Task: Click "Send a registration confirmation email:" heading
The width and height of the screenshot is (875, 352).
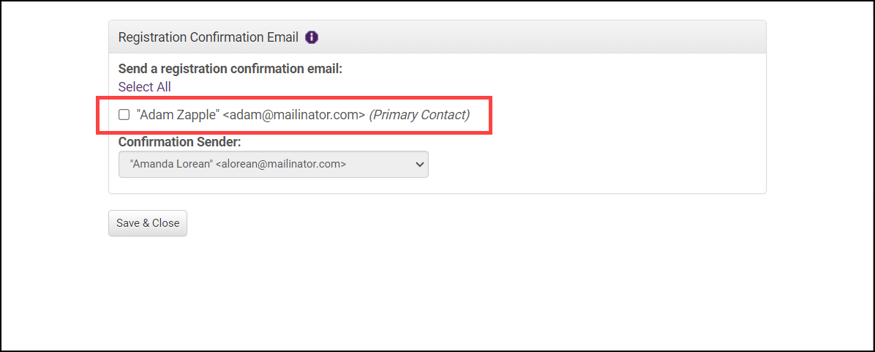Action: (230, 70)
